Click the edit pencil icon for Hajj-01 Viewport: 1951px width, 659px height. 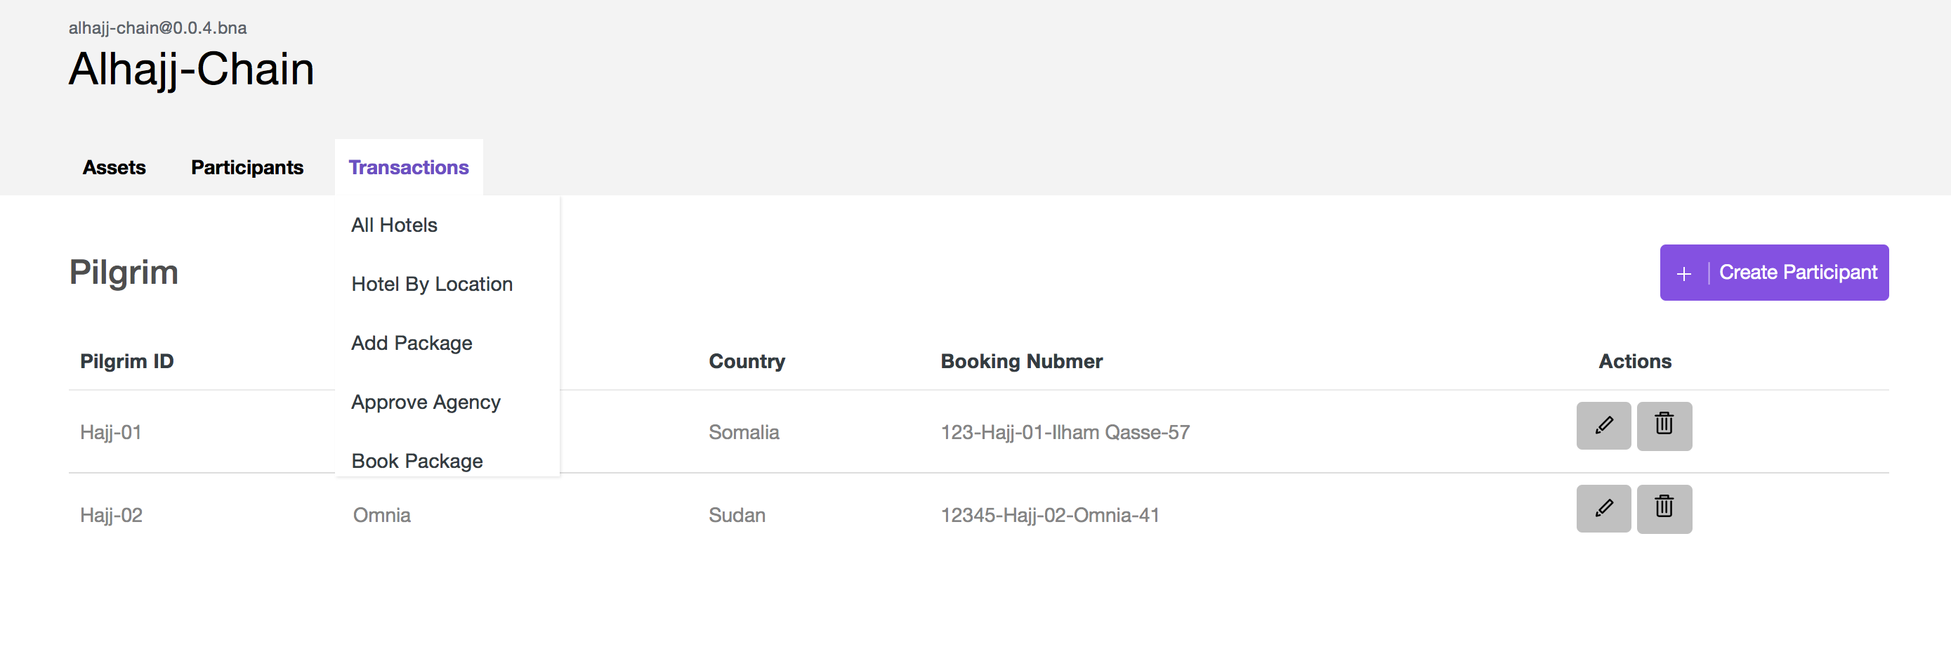[1603, 426]
